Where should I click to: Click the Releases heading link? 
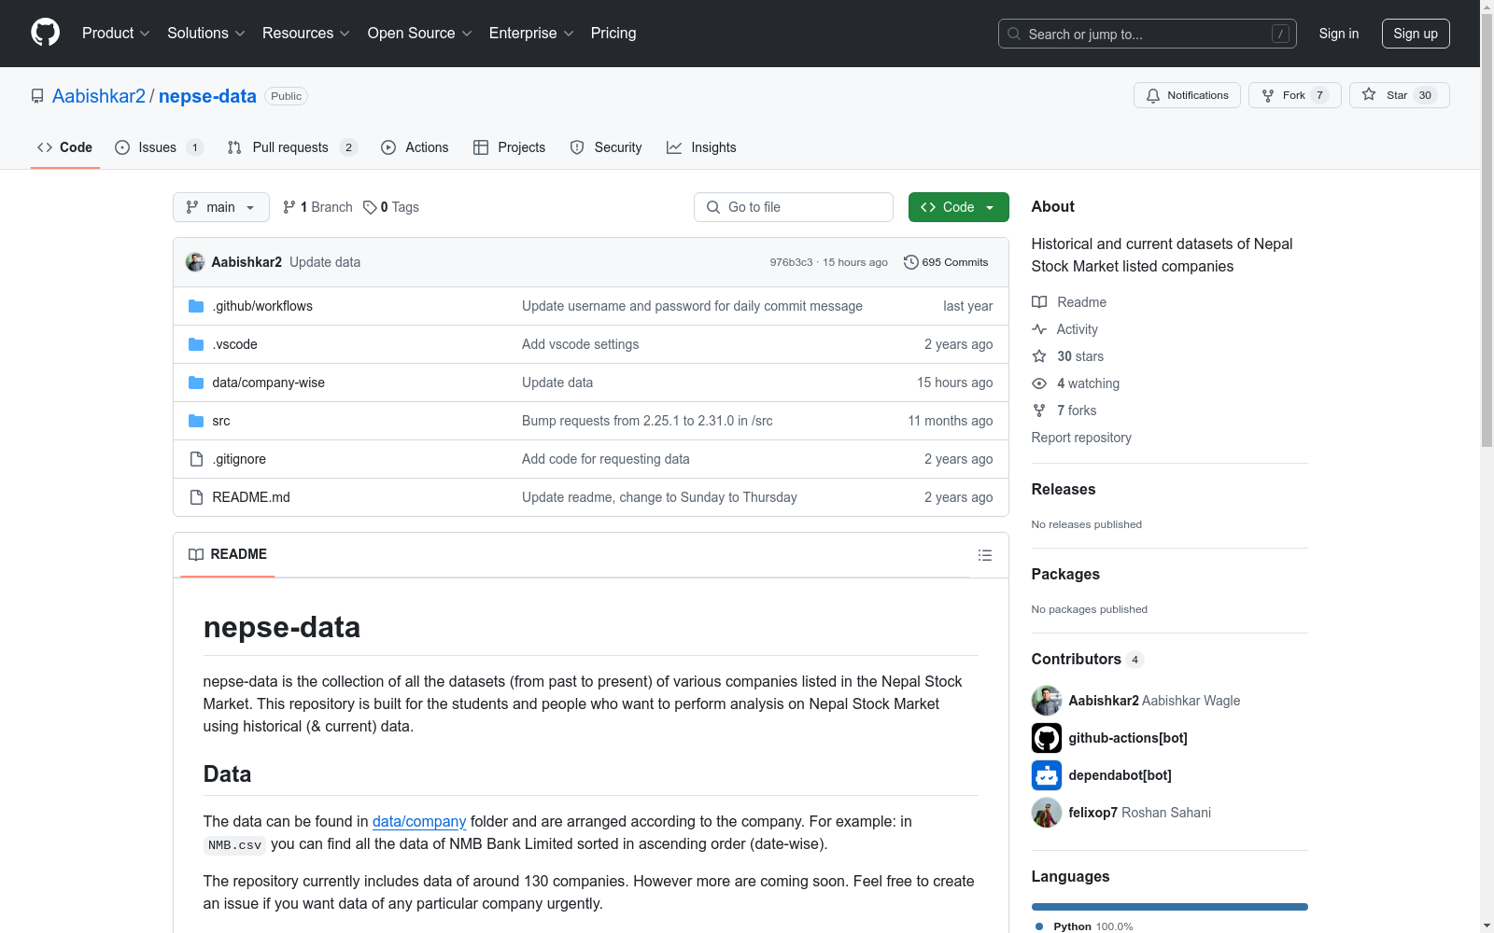(1064, 489)
